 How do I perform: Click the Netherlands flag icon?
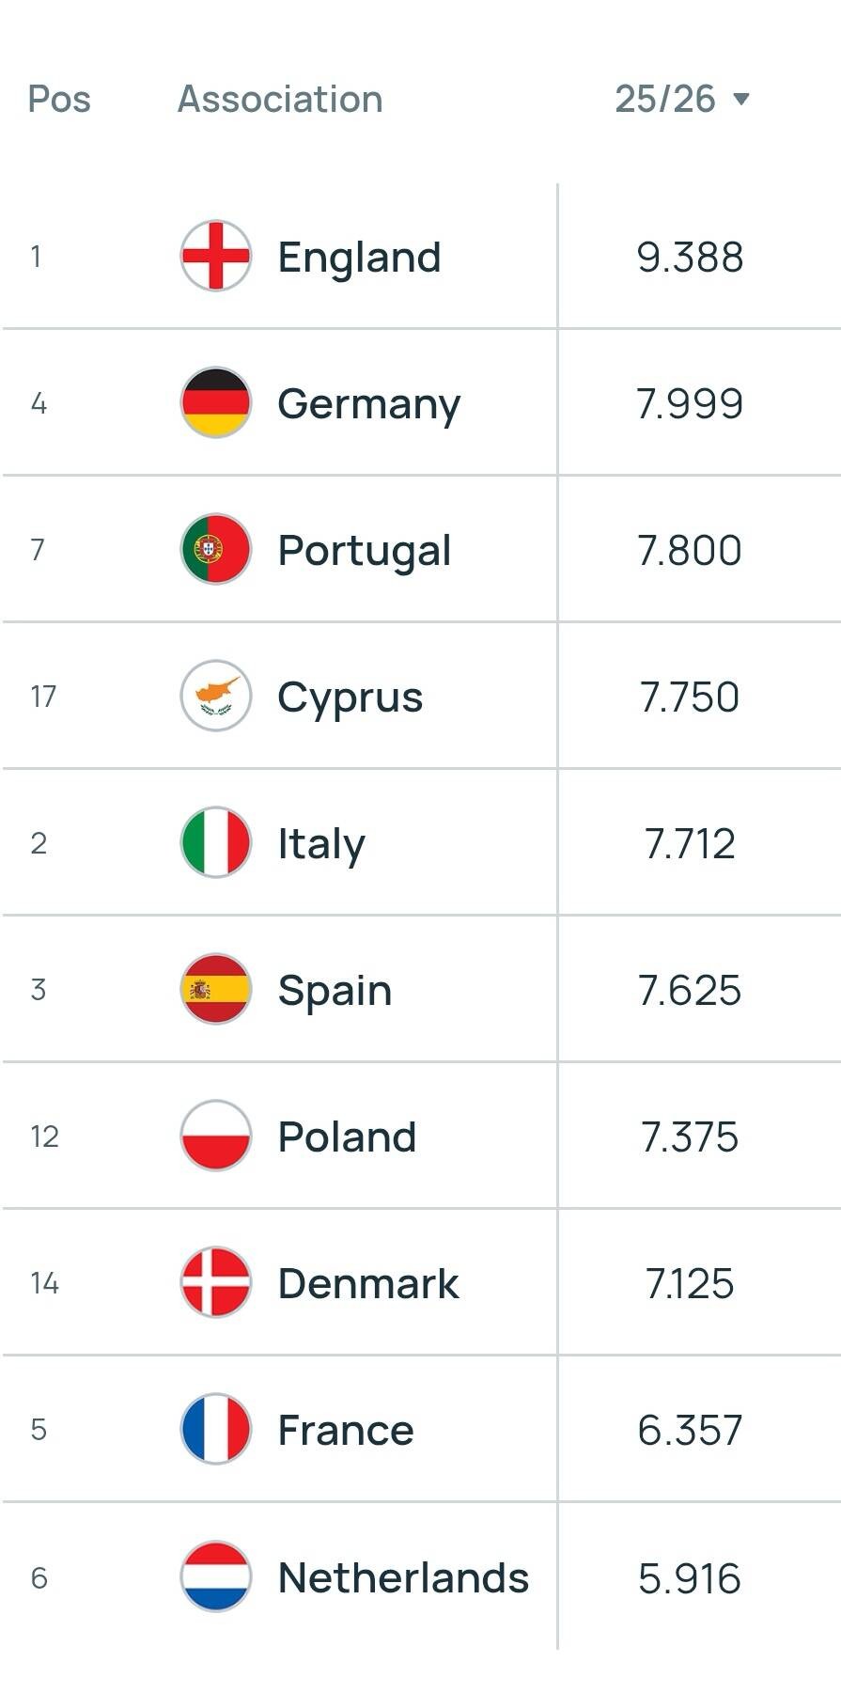coord(215,1576)
